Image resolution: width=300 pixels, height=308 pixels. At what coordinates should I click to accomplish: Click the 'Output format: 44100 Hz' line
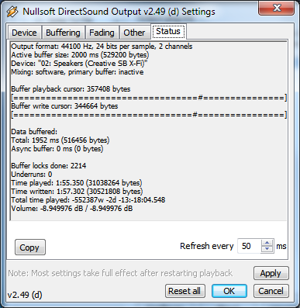pos(102,47)
